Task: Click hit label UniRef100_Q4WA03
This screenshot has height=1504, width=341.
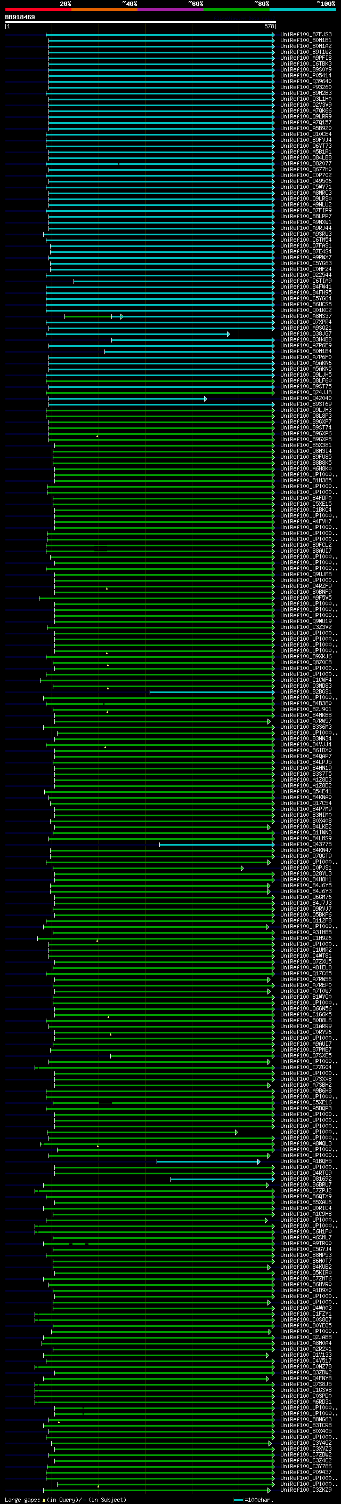Action: pos(306,1308)
